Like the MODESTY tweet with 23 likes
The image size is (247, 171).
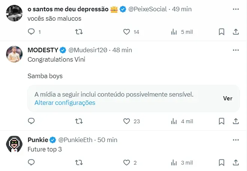[x=127, y=121]
